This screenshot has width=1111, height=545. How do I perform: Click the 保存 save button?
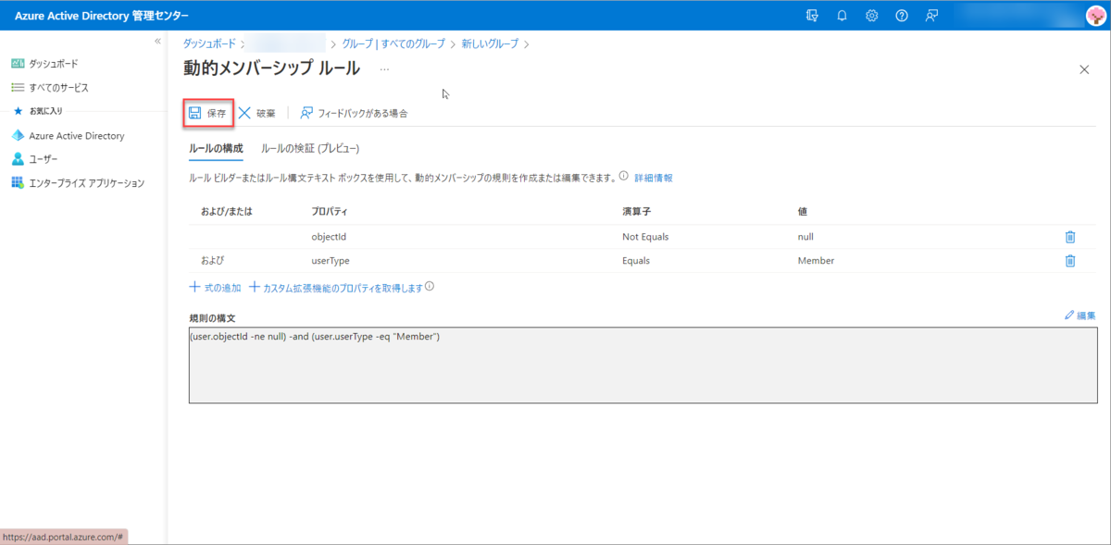[207, 113]
